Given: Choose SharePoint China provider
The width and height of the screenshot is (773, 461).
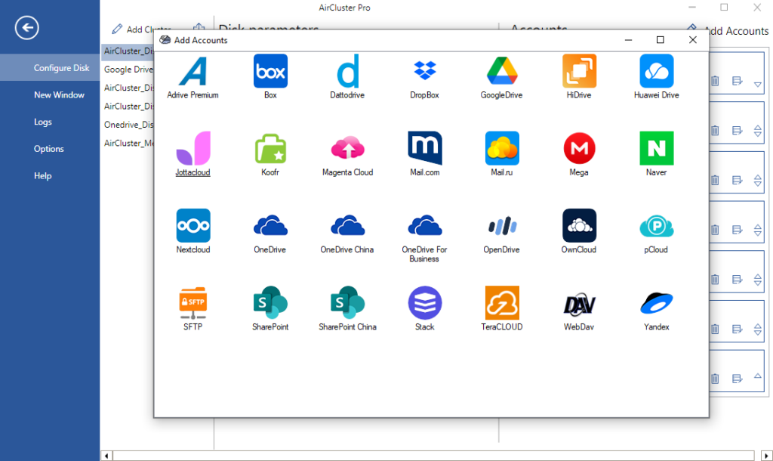Looking at the screenshot, I should tap(347, 303).
